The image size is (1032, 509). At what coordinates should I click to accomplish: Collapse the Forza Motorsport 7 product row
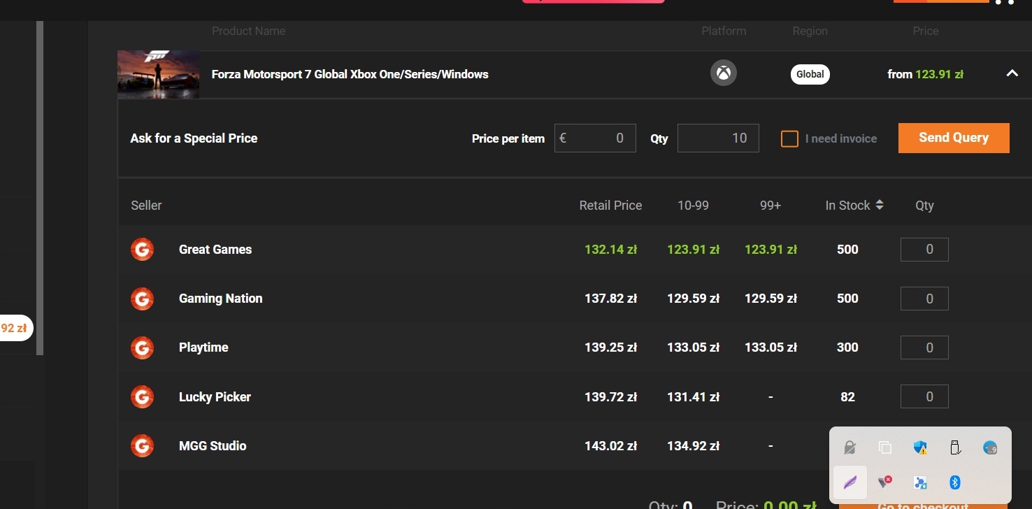[x=1012, y=73]
